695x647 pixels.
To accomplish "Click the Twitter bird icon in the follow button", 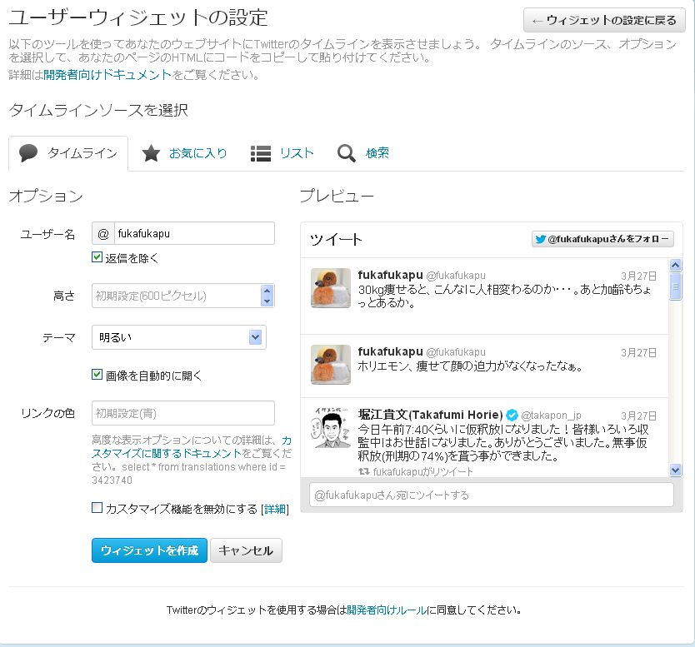I will point(540,239).
